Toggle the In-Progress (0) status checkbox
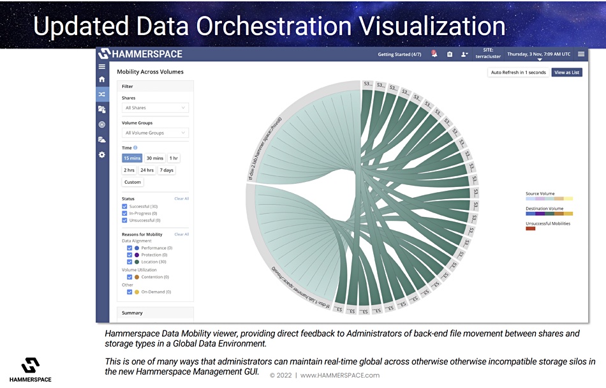This screenshot has width=606, height=388. click(124, 213)
